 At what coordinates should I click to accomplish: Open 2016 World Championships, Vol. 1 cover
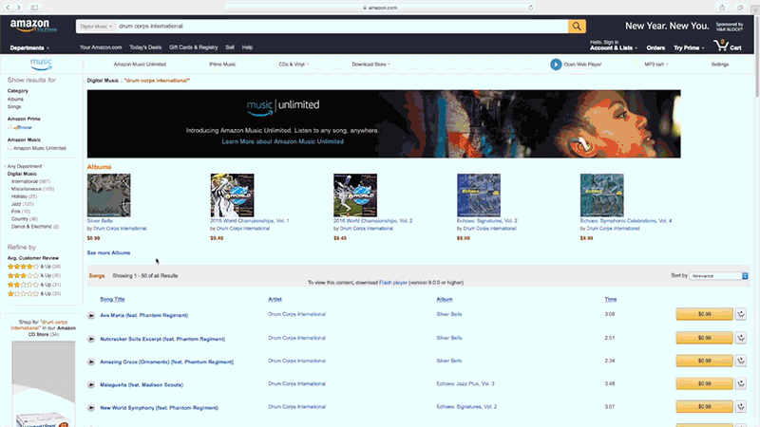232,195
